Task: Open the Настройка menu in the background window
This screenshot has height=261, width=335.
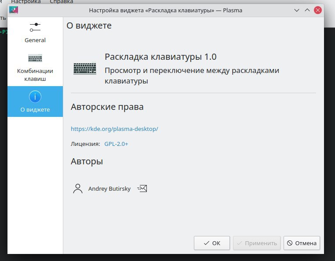Action: pyautogui.click(x=26, y=2)
